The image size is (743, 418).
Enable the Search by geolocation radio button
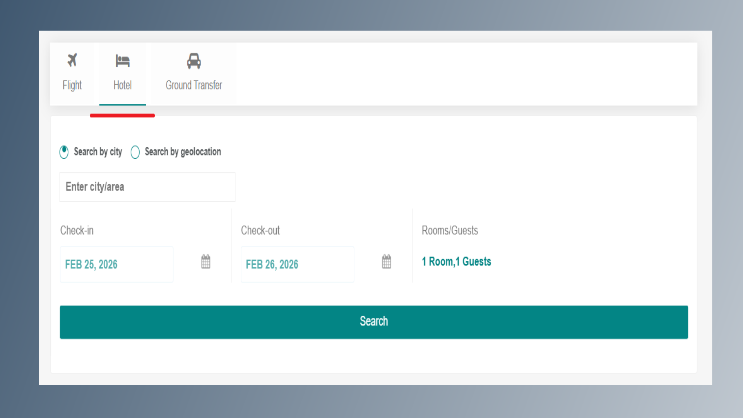pos(135,152)
